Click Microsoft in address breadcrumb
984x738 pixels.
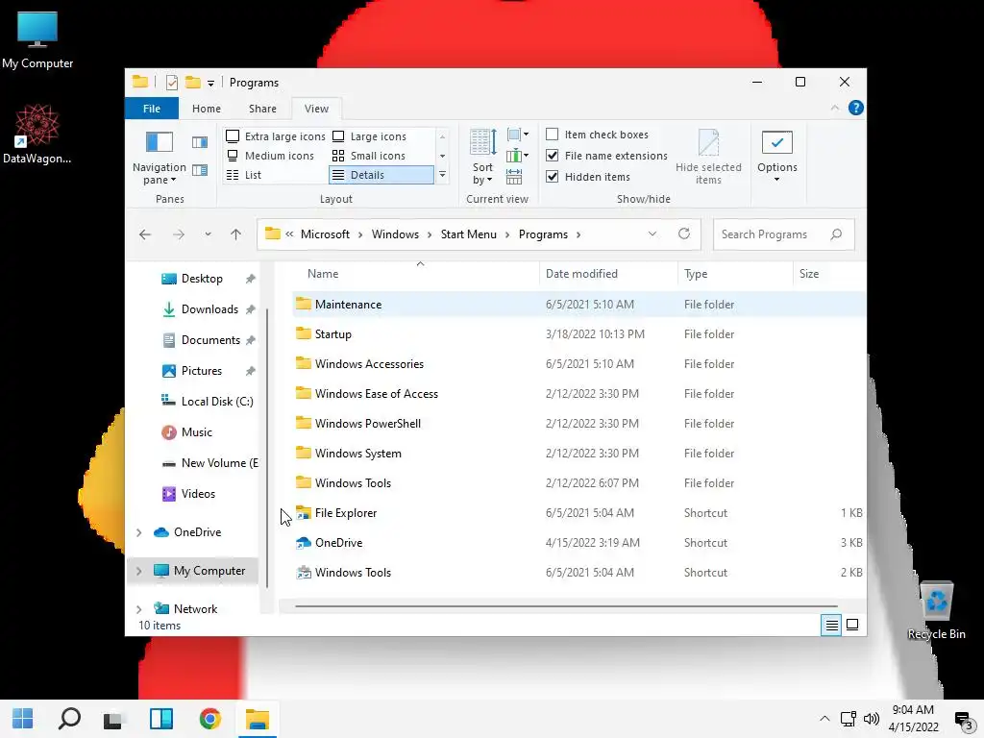[x=325, y=234]
